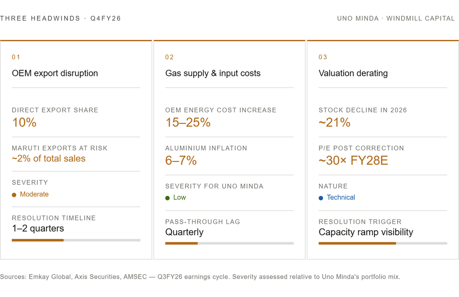The image size is (459, 297).
Task: Click the green Low severity dot
Action: [168, 198]
